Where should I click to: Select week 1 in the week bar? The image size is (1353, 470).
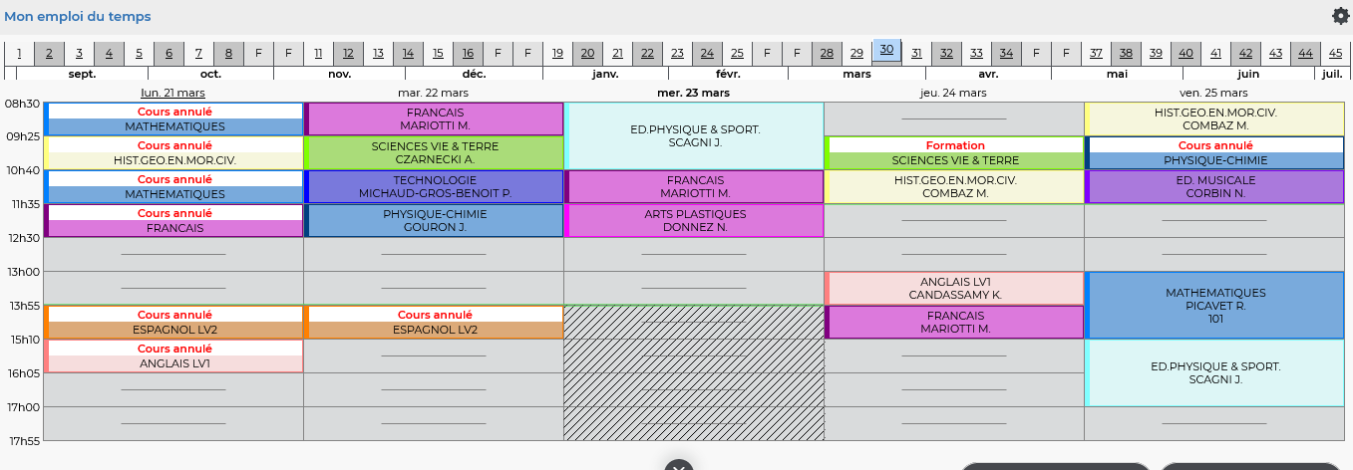click(19, 54)
